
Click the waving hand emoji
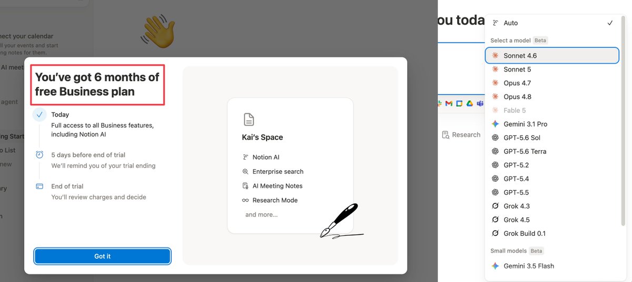point(157,31)
